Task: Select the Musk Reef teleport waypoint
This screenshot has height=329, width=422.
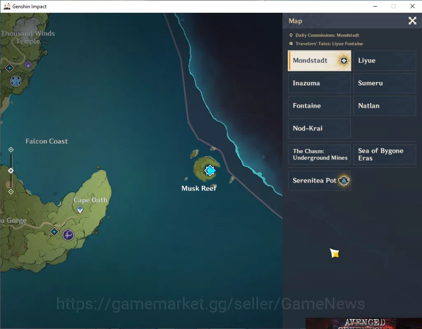Action: pos(210,170)
